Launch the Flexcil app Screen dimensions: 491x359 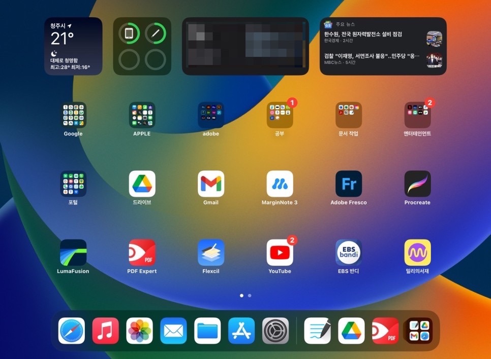[211, 253]
